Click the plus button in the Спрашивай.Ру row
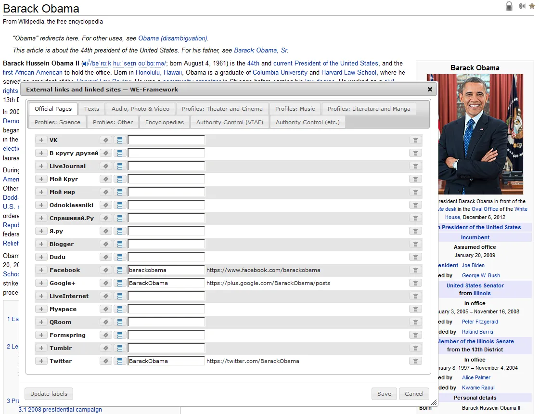Image resolution: width=539 pixels, height=414 pixels. (x=41, y=219)
